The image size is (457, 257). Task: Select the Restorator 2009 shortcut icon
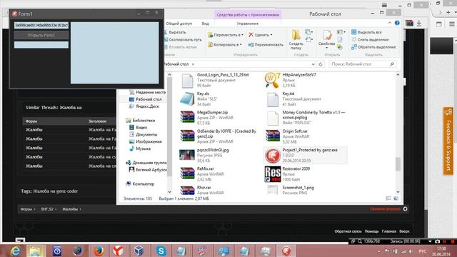273,174
